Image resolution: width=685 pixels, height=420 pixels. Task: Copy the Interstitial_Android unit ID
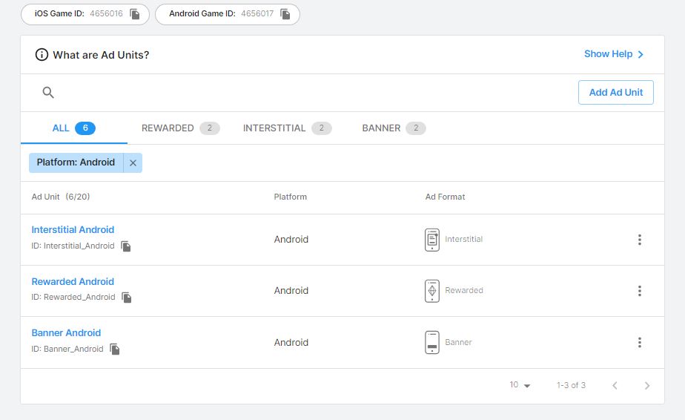click(x=126, y=246)
